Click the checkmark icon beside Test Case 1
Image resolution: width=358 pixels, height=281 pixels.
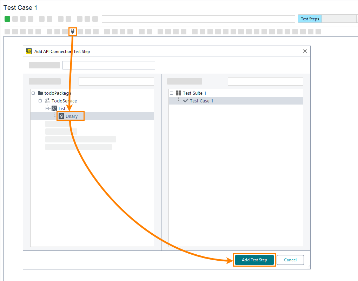click(x=186, y=101)
